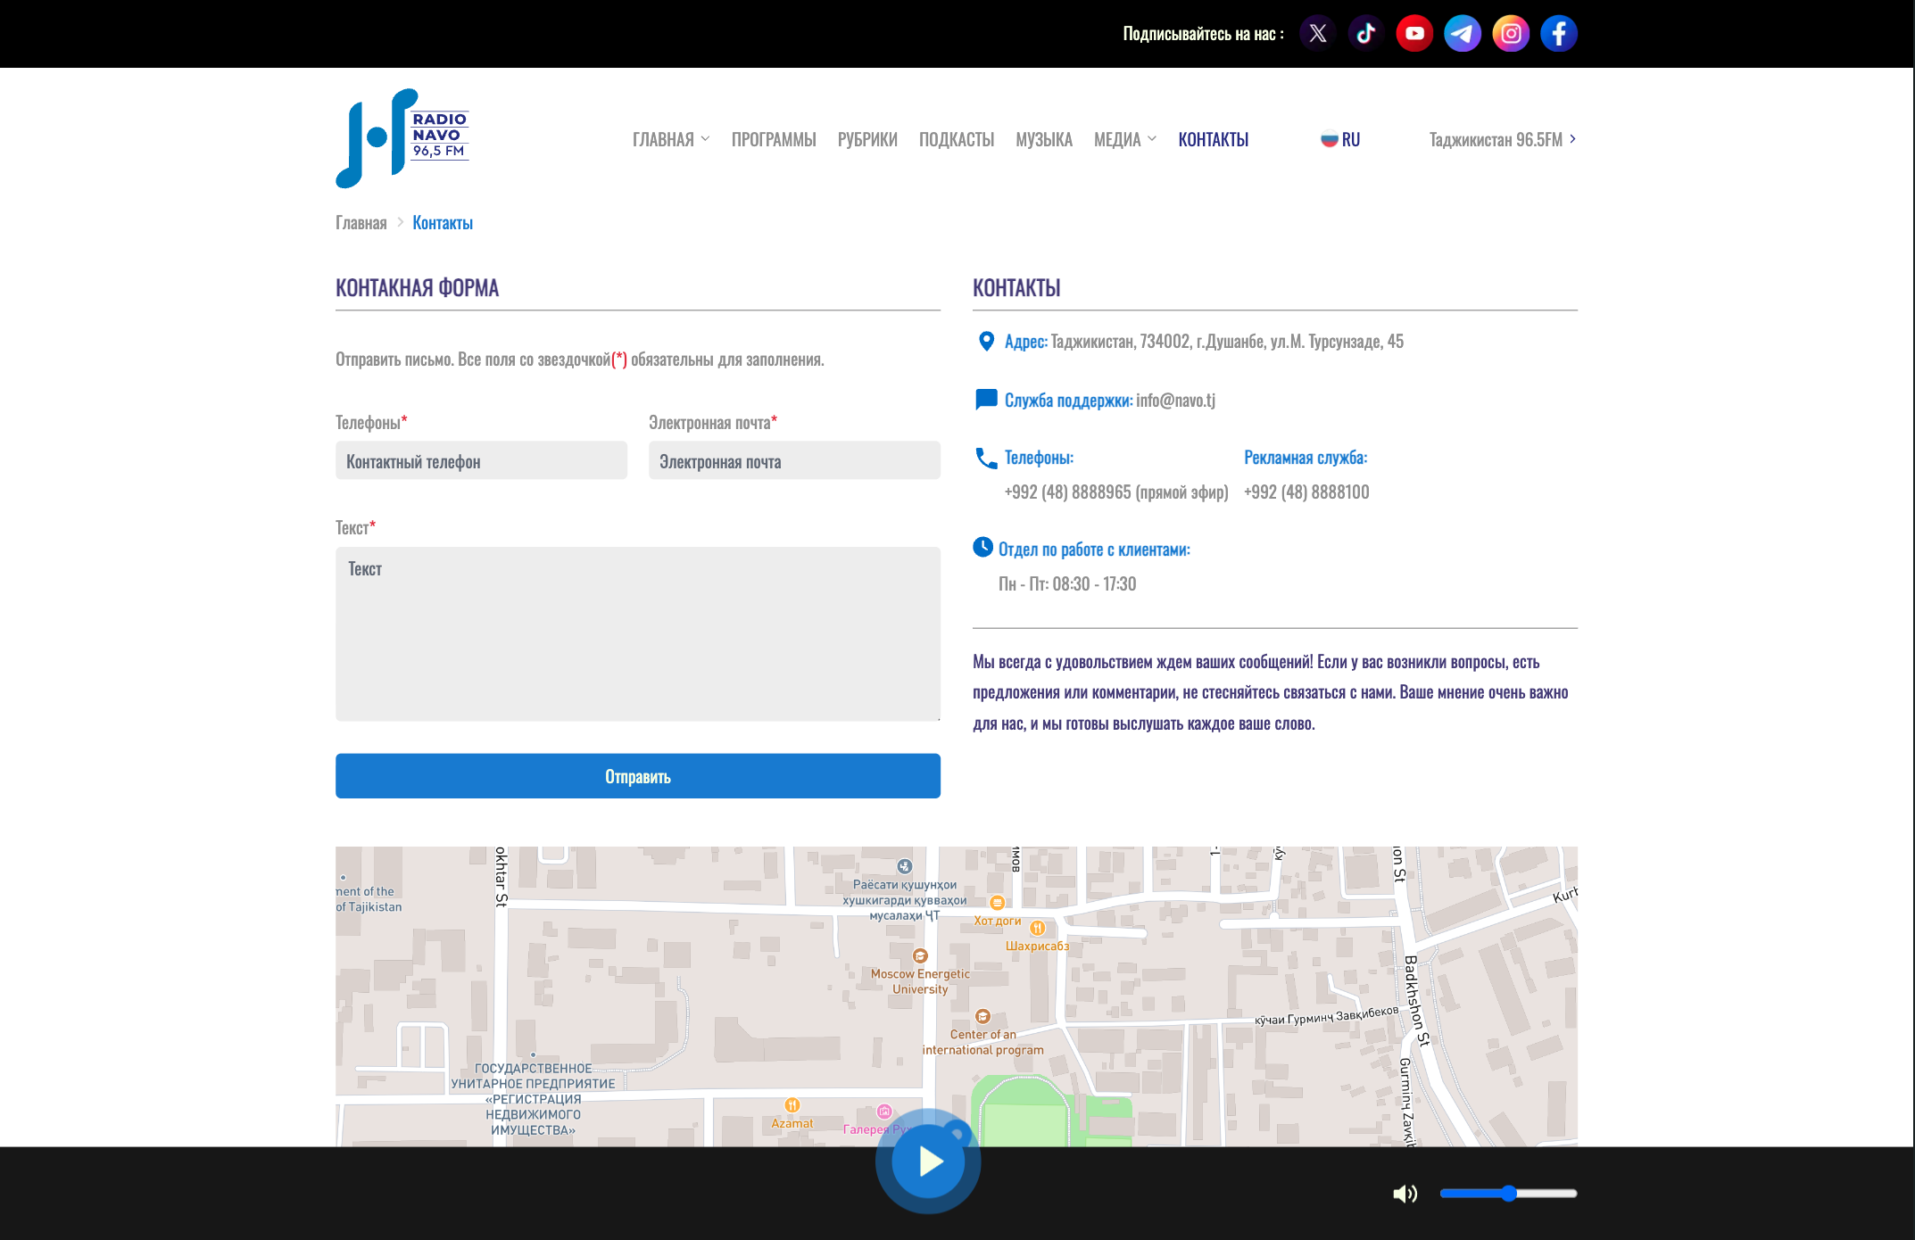The height and width of the screenshot is (1240, 1915).
Task: Go to ПОДКАСТЫ in the navigation
Action: click(x=957, y=140)
